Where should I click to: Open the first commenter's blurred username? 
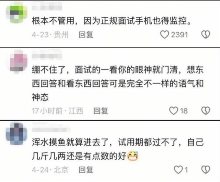pos(47,6)
